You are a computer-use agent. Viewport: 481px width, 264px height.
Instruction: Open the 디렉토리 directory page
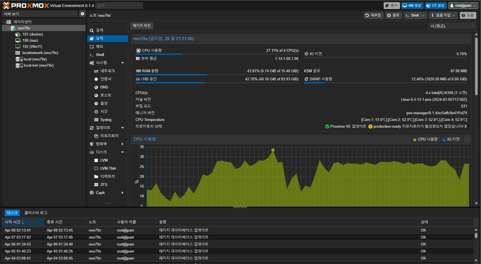point(108,177)
